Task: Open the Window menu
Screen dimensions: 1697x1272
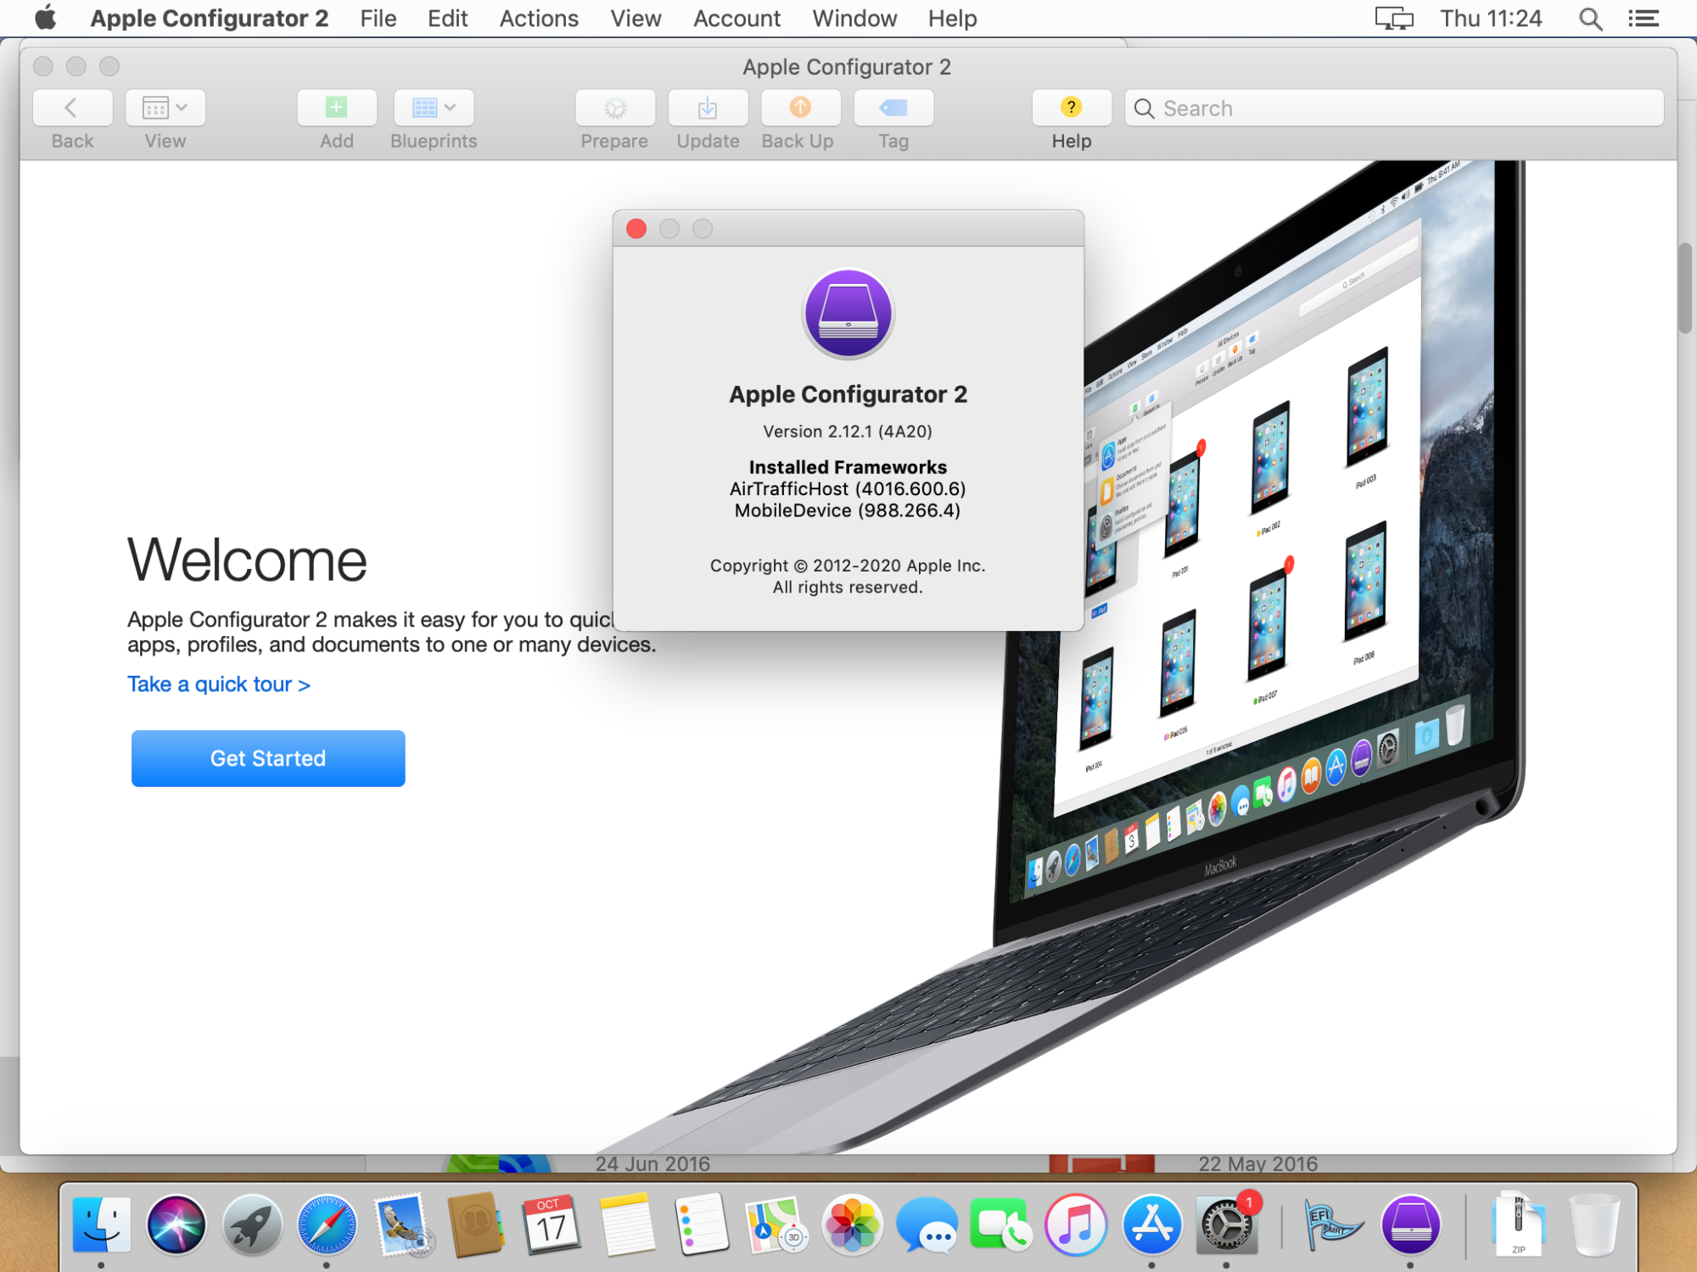Action: (x=854, y=18)
